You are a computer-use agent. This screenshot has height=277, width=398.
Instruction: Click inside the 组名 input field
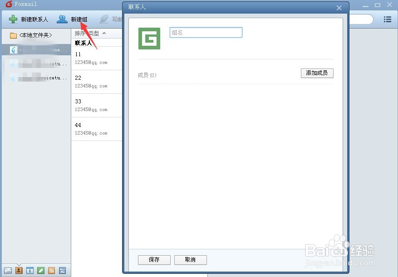click(206, 32)
